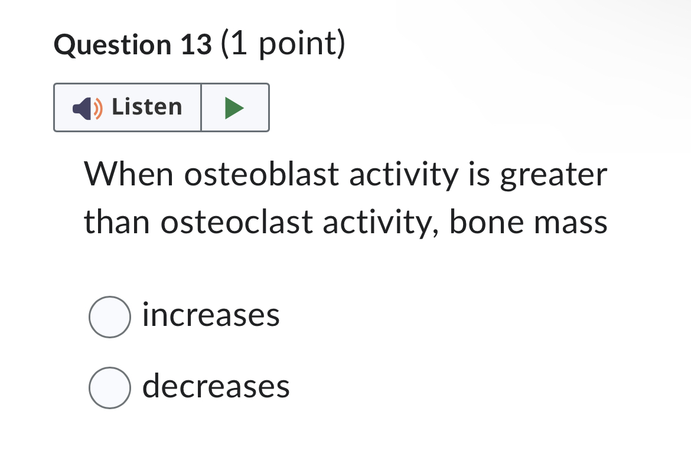Click the circle beside decreases

click(x=110, y=387)
